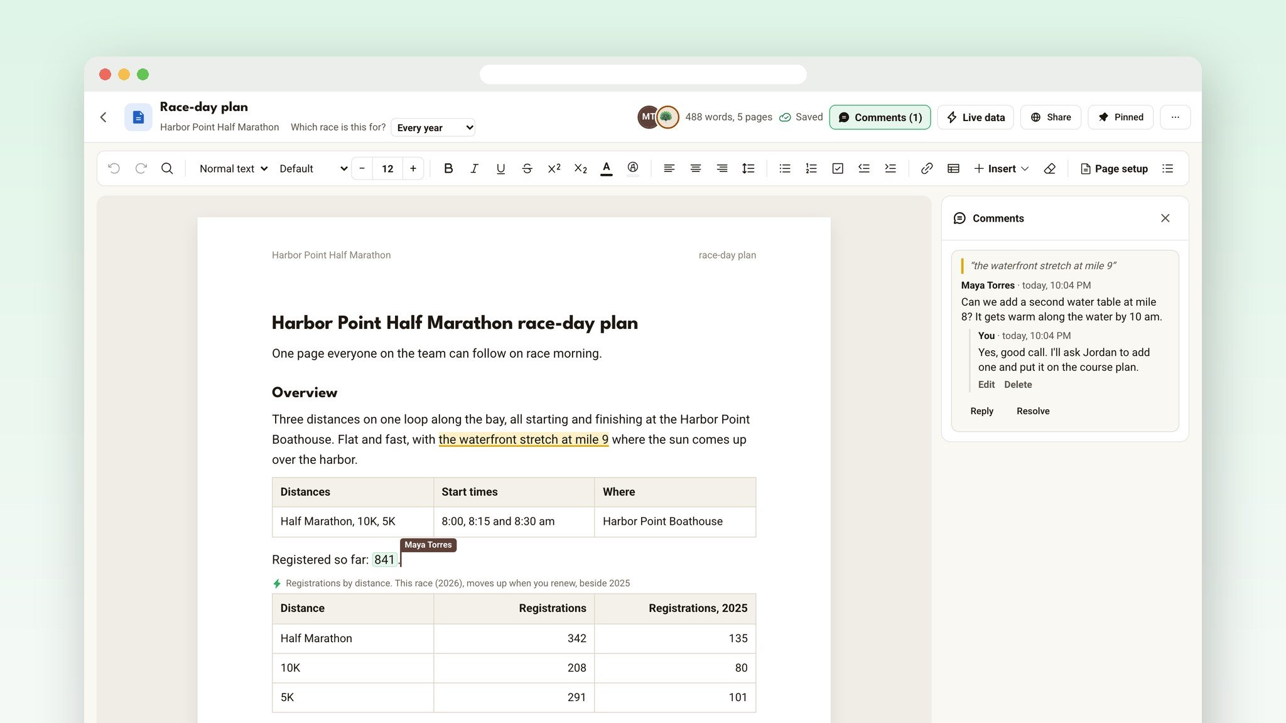
Task: Decrease font size with minus button
Action: pos(362,168)
